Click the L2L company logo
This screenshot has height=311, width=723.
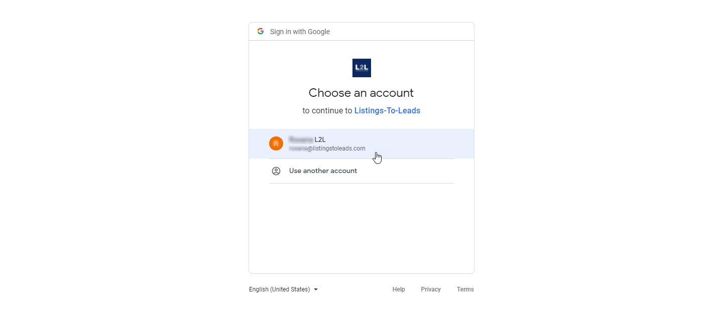(x=361, y=68)
